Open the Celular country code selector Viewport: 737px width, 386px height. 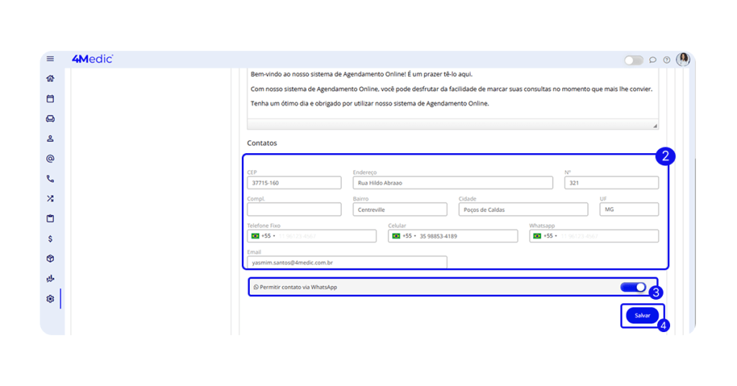coord(404,236)
